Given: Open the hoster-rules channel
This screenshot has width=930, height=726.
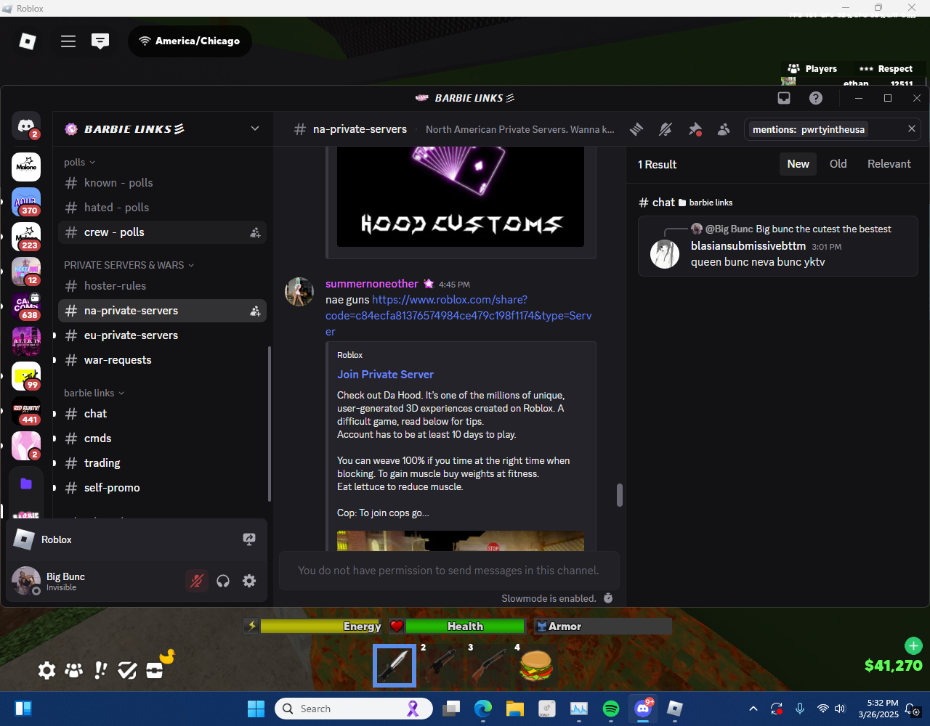Looking at the screenshot, I should click(x=162, y=286).
